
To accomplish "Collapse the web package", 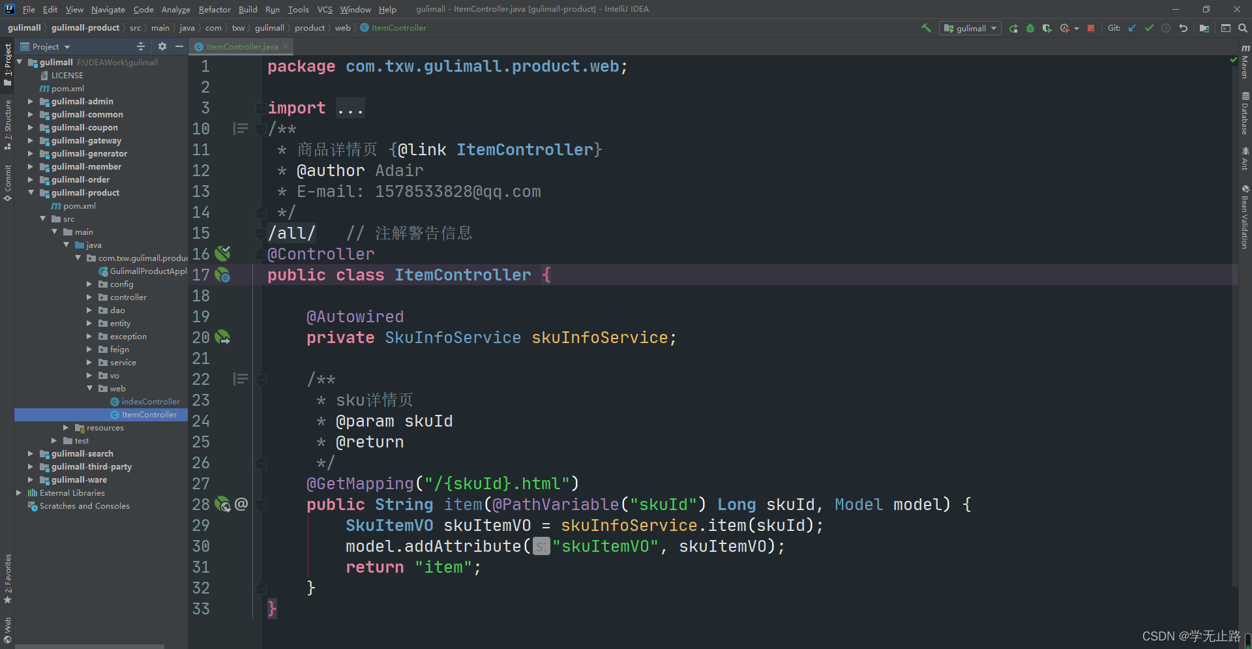I will coord(89,388).
